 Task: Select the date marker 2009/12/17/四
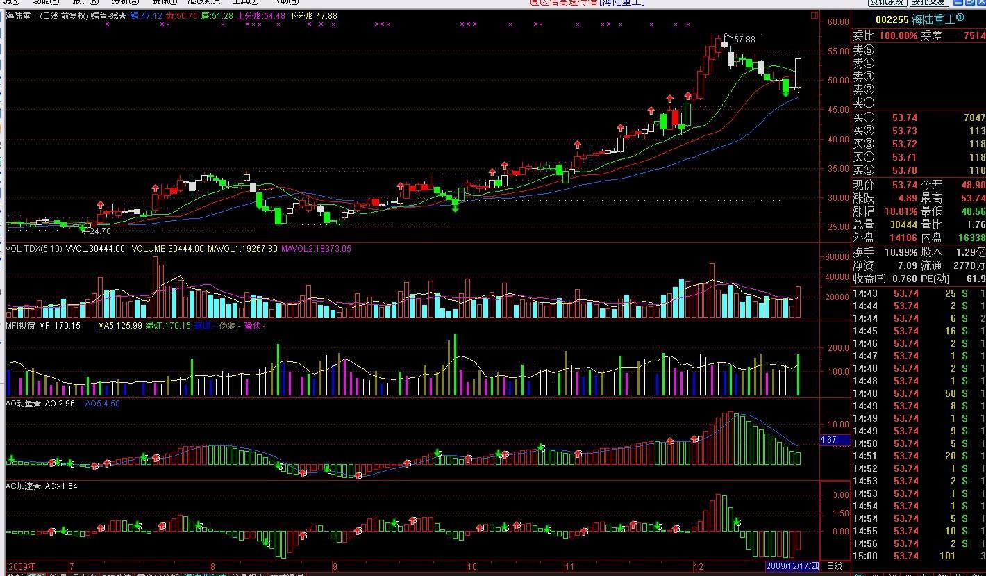pos(792,566)
